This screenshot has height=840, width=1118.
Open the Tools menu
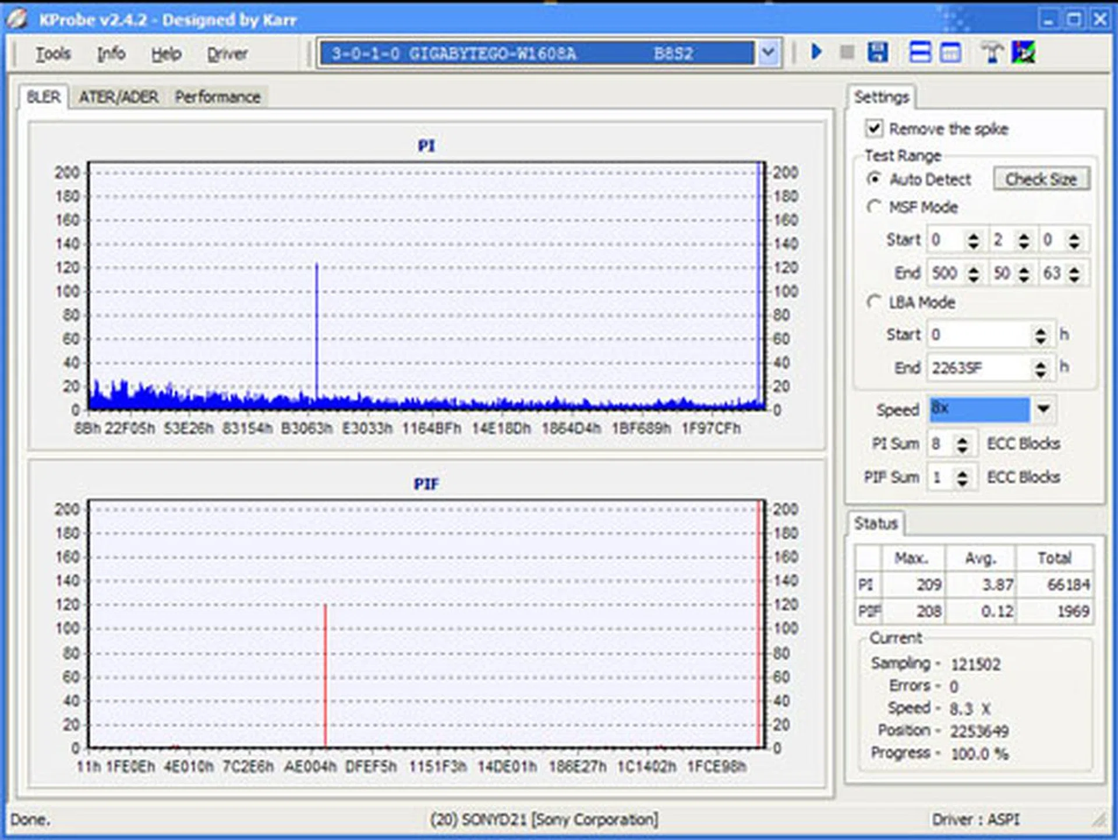(53, 54)
